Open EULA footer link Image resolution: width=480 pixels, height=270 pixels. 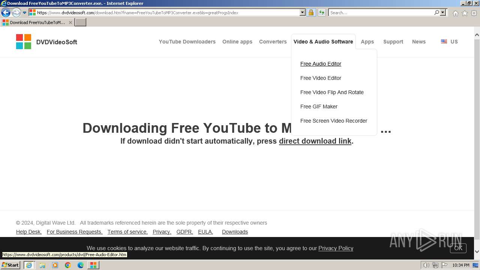point(205,232)
